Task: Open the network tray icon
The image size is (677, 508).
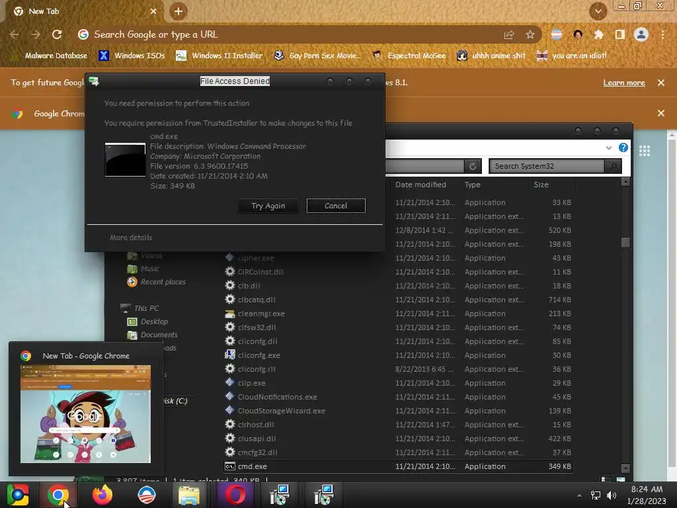Action: tap(596, 495)
